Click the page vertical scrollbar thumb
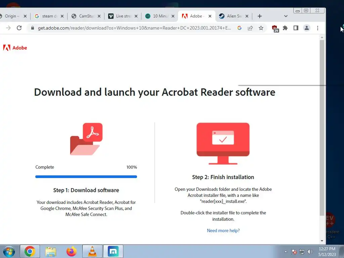The width and height of the screenshot is (344, 258). pyautogui.click(x=322, y=128)
